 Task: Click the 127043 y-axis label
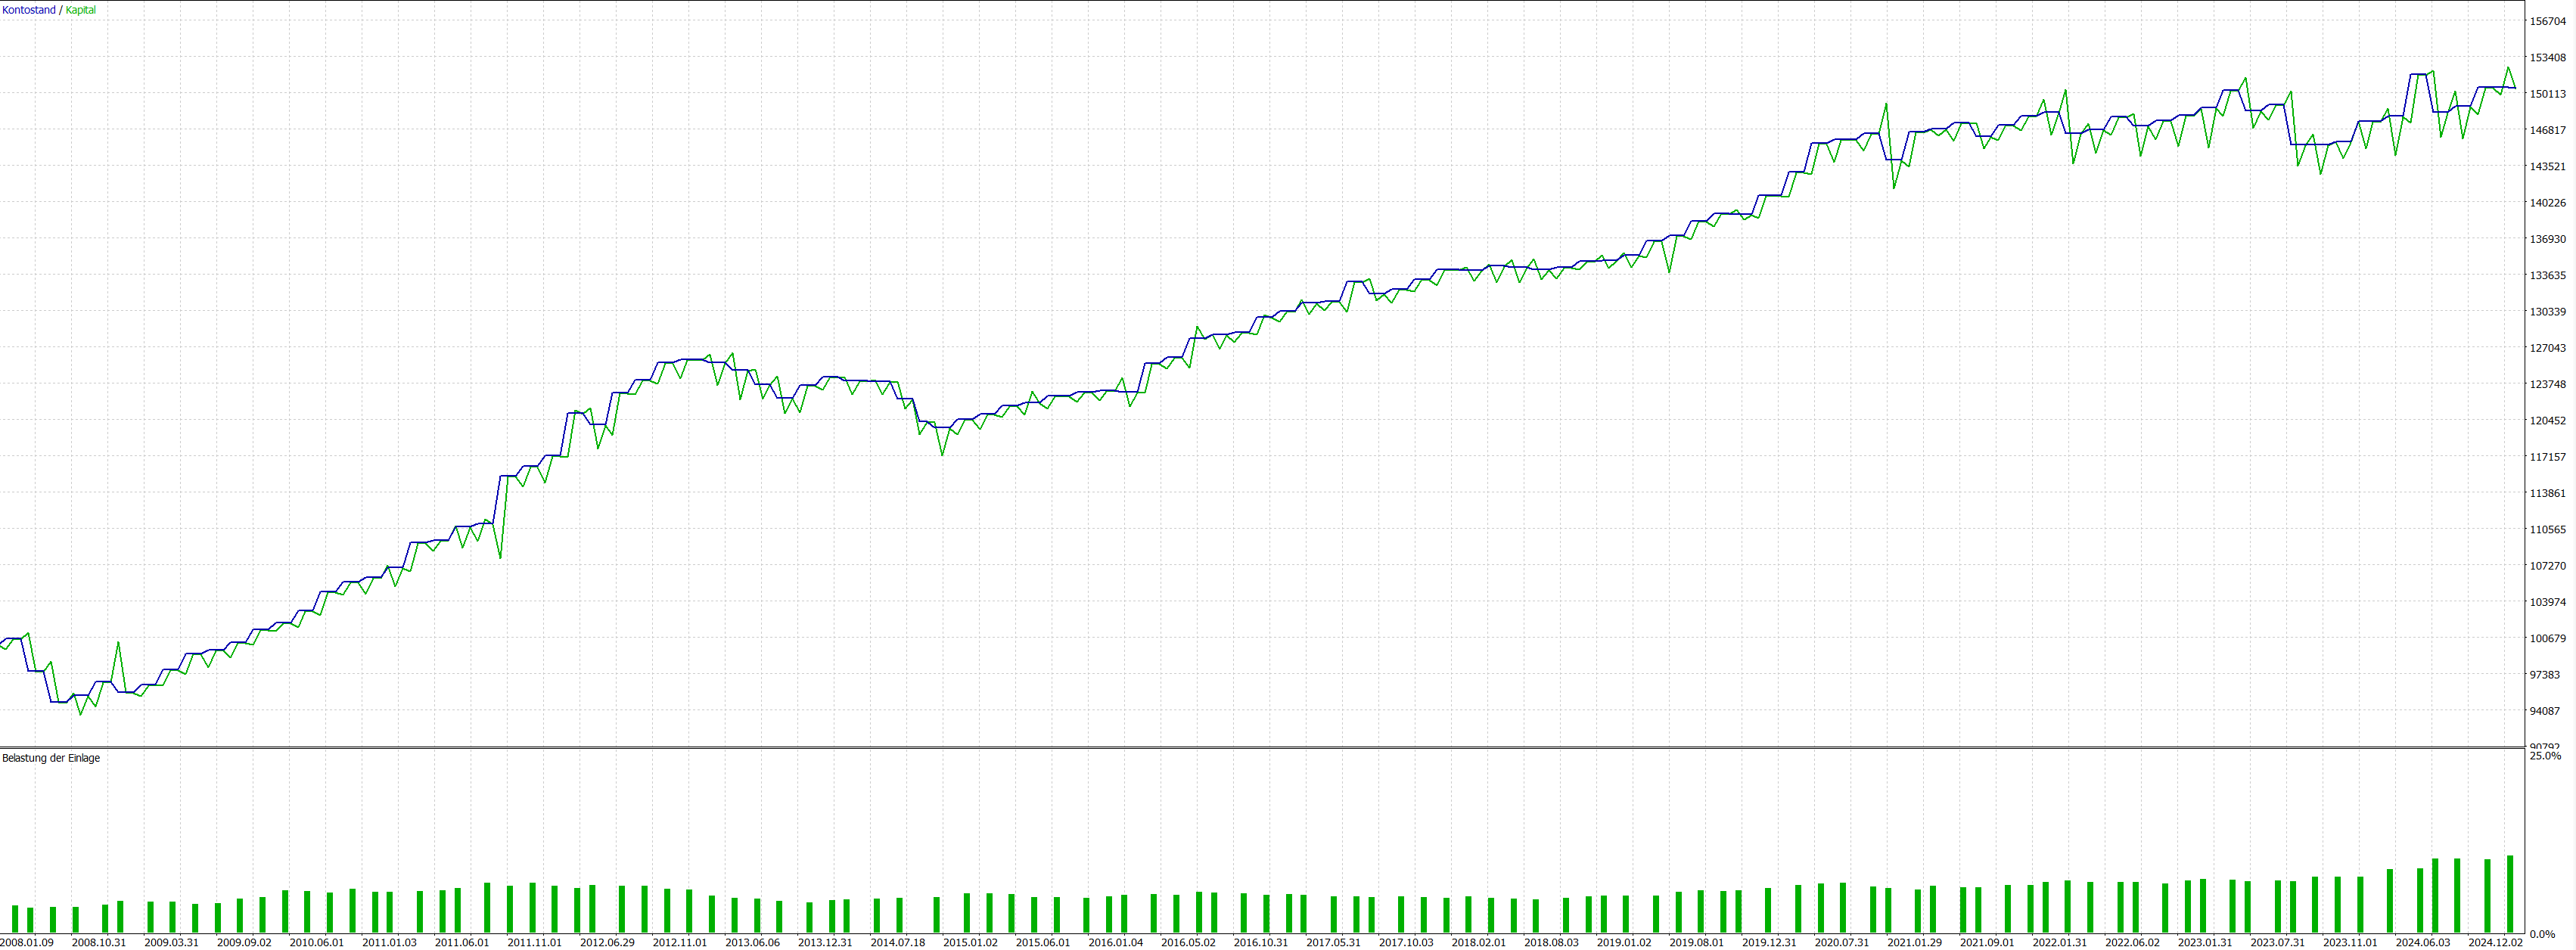(2547, 348)
